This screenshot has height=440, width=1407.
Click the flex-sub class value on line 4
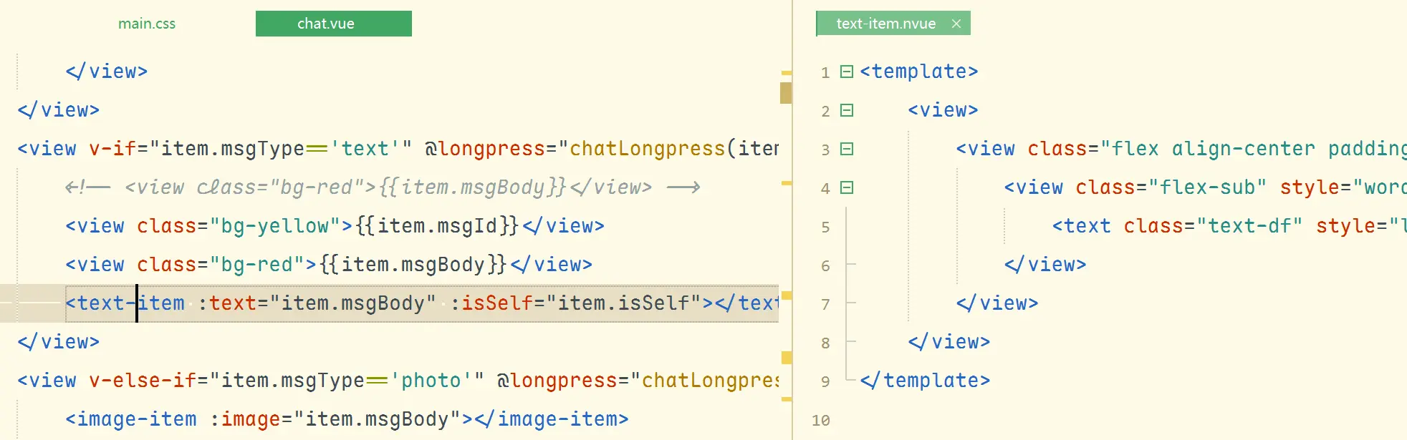pyautogui.click(x=1207, y=187)
